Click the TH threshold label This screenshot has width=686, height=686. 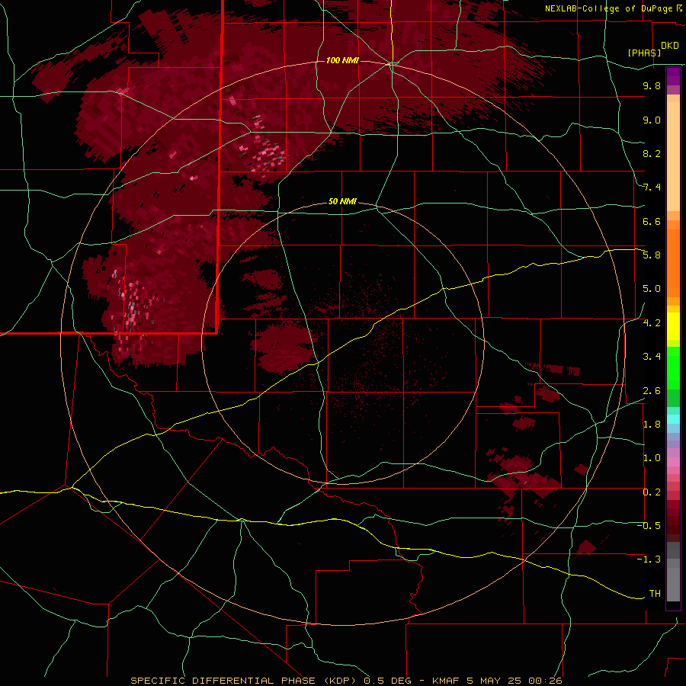(x=655, y=593)
